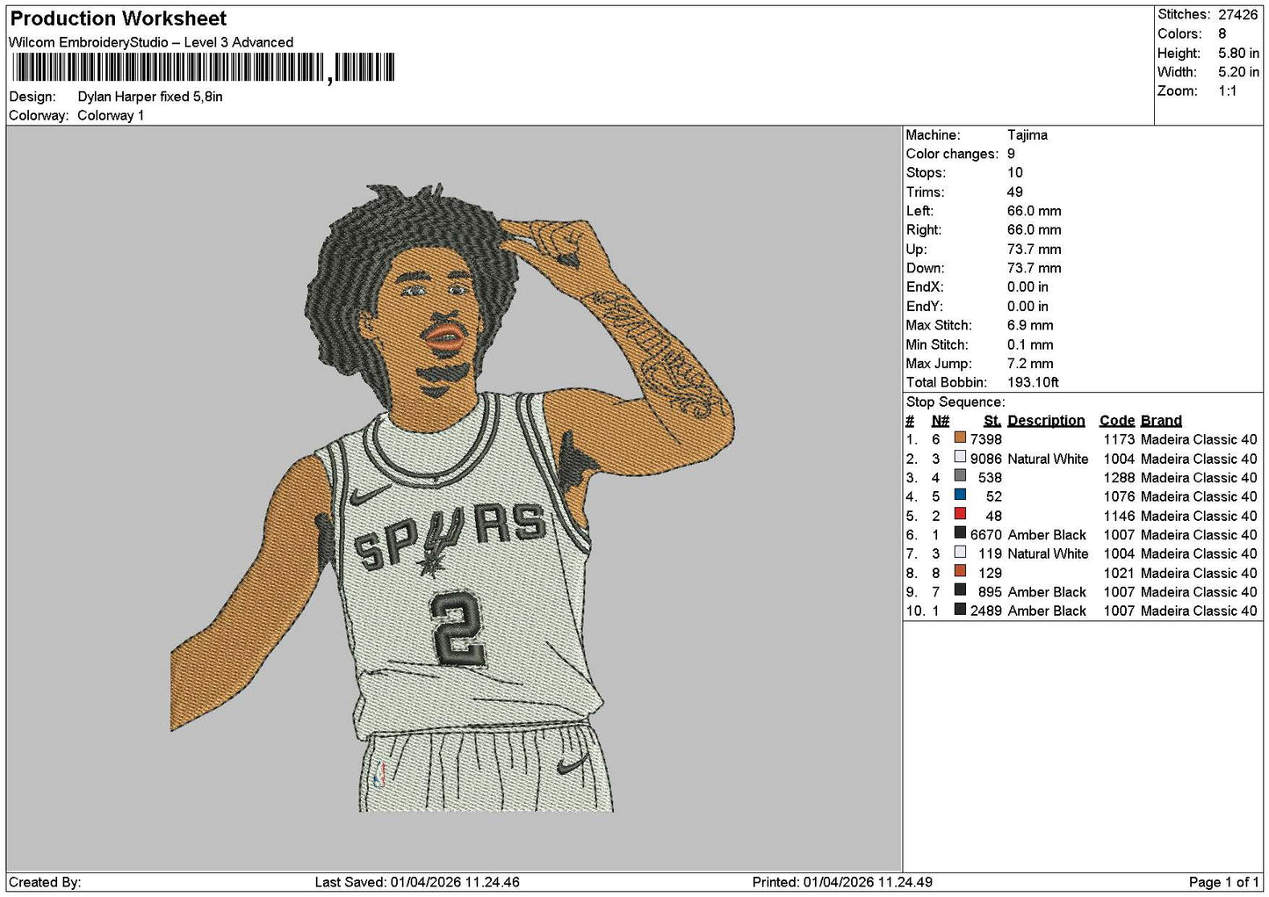The width and height of the screenshot is (1269, 897).
Task: Click thread code 1146 in row 5
Action: tap(1119, 516)
